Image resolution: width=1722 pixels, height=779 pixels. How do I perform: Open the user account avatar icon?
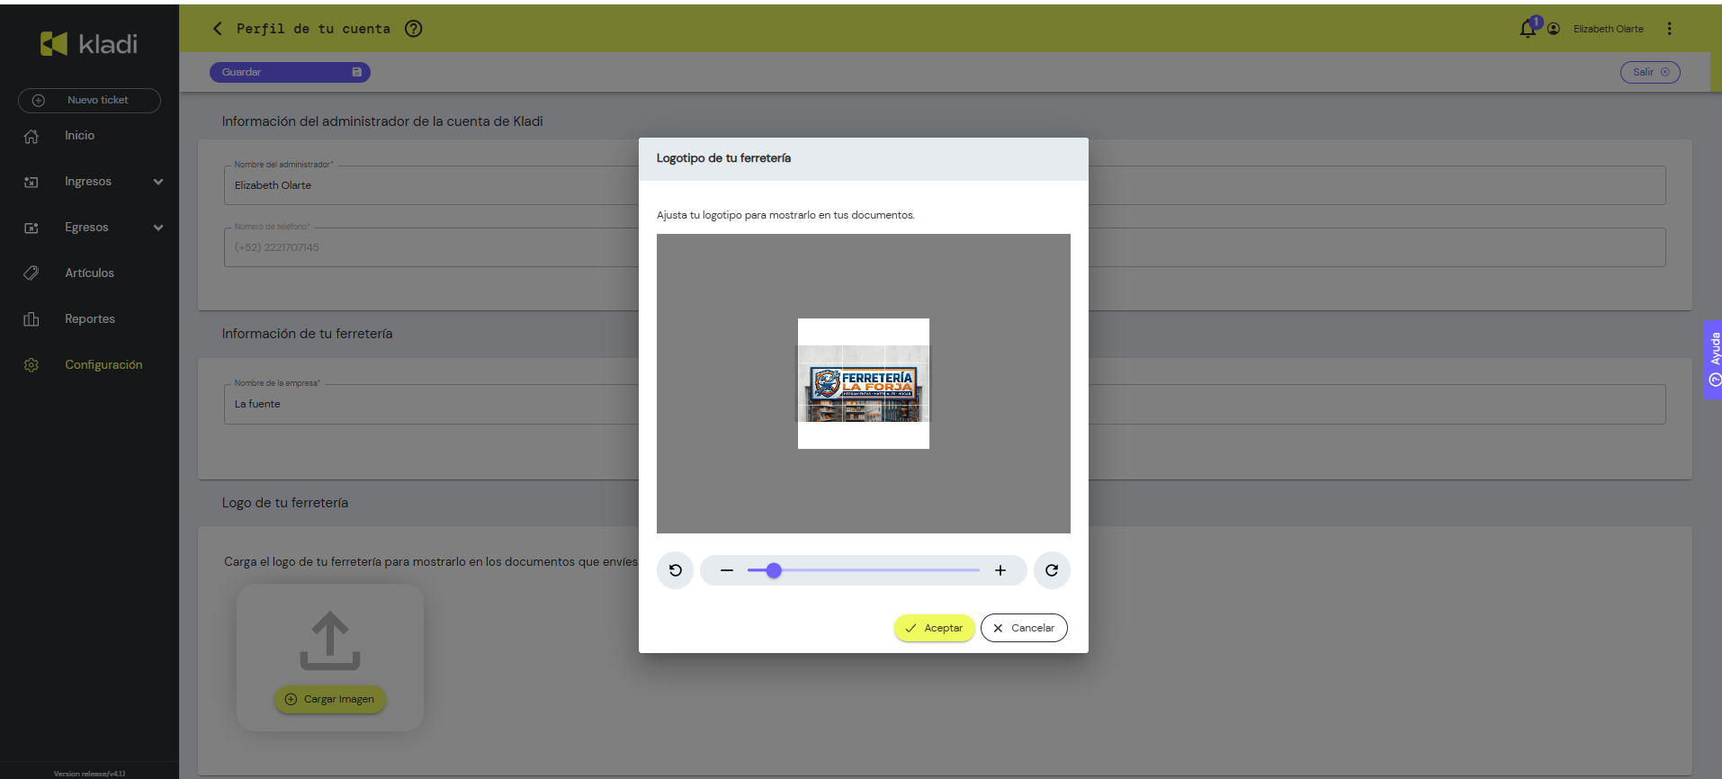point(1554,29)
